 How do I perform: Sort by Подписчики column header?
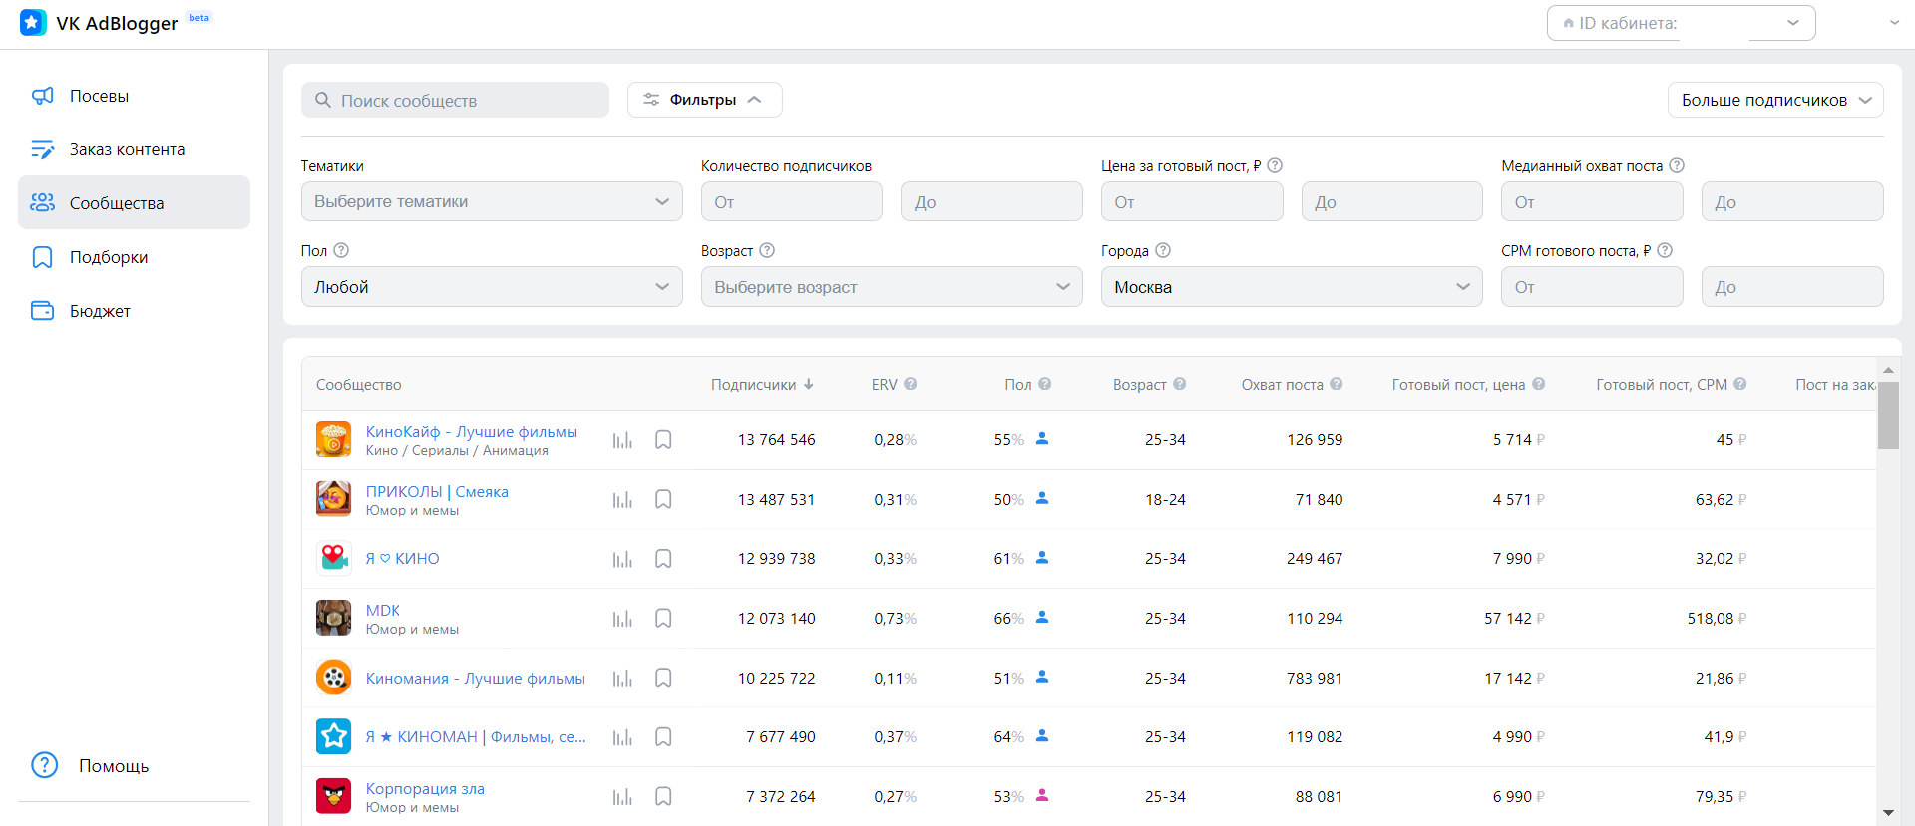[x=762, y=385]
